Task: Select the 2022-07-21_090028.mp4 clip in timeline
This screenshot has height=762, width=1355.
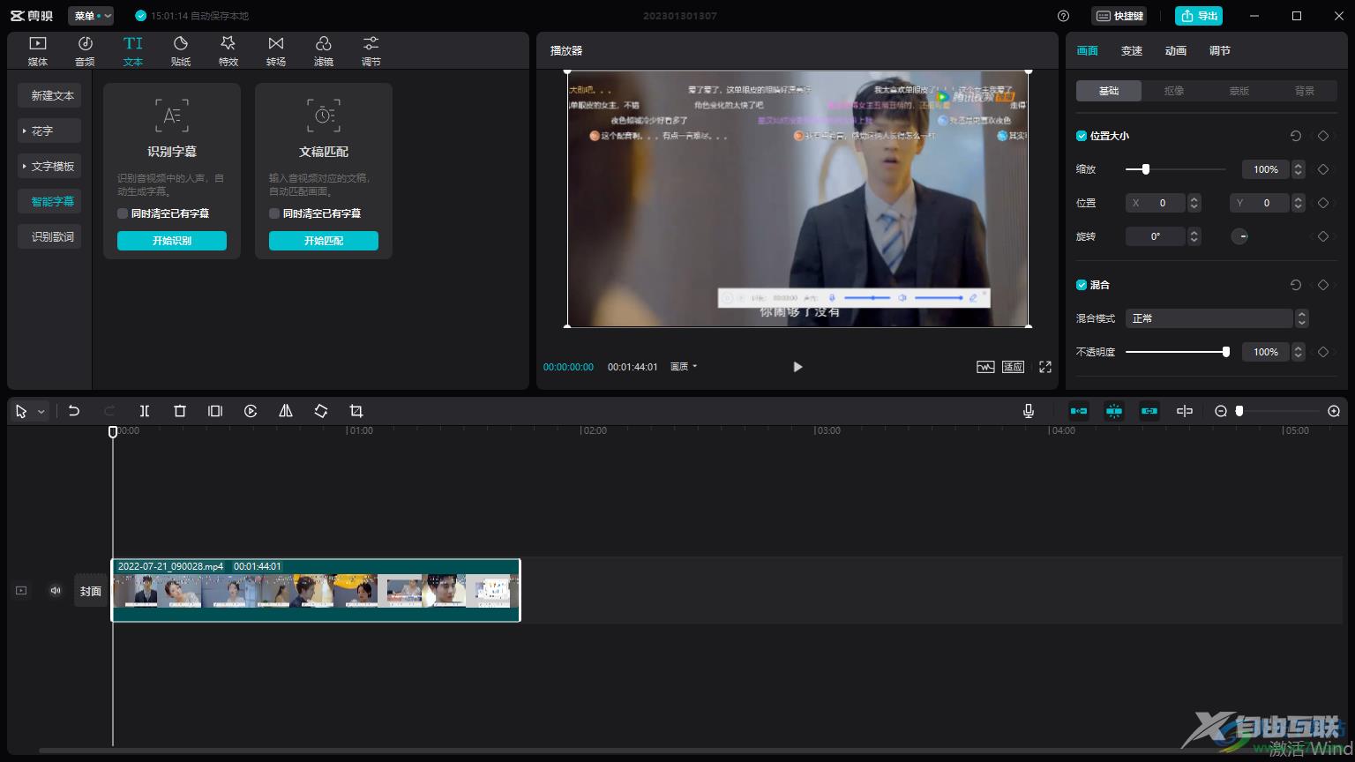Action: tap(316, 590)
